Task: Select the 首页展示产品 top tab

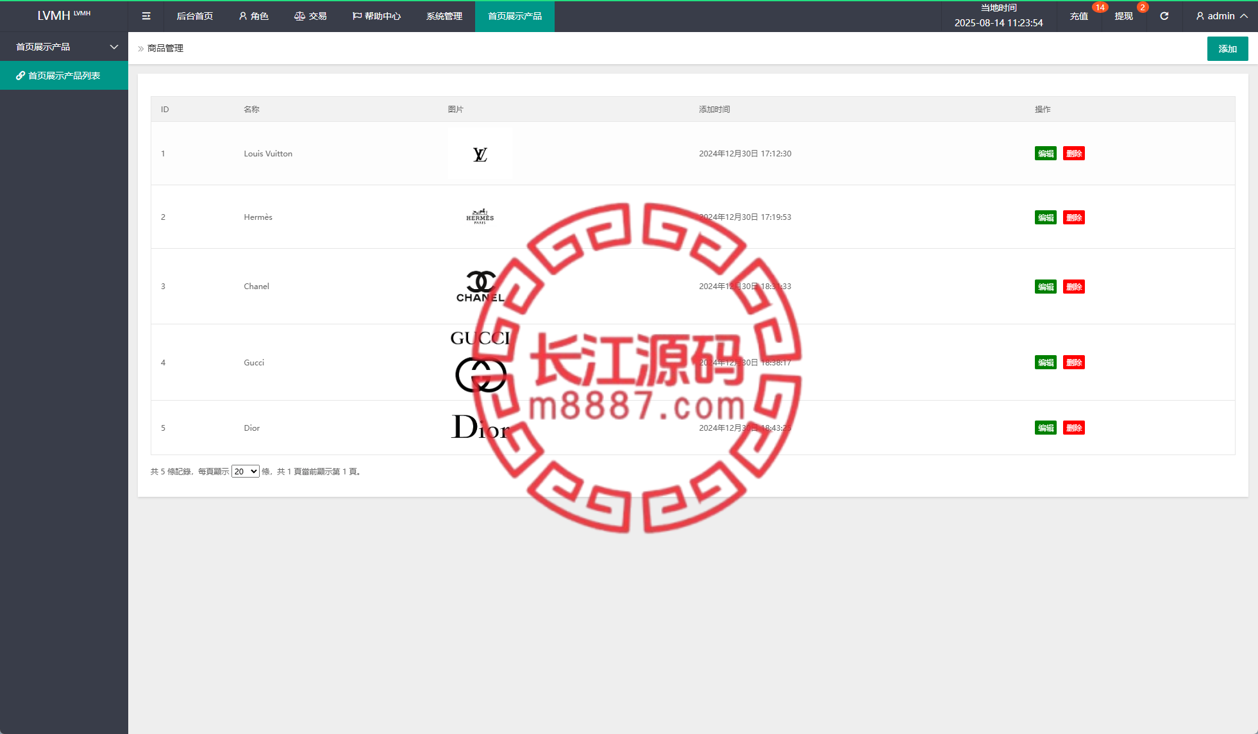Action: (x=515, y=16)
